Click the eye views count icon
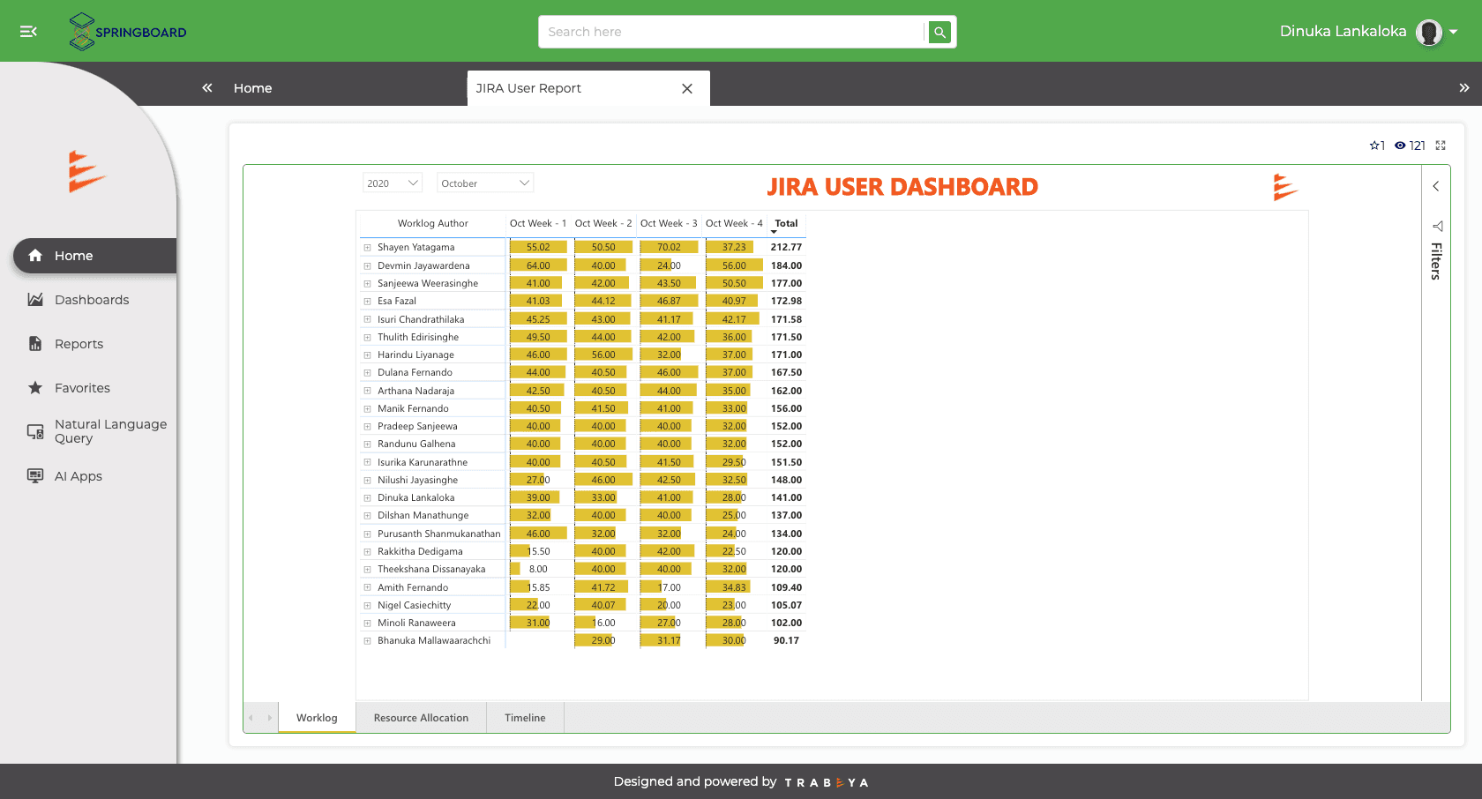Image resolution: width=1482 pixels, height=799 pixels. pos(1400,146)
